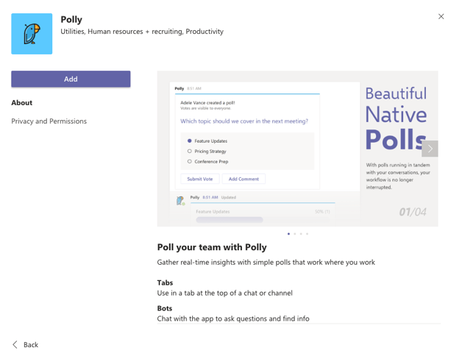Click Submit Vote in the preview
This screenshot has width=451, height=359.
pos(200,179)
